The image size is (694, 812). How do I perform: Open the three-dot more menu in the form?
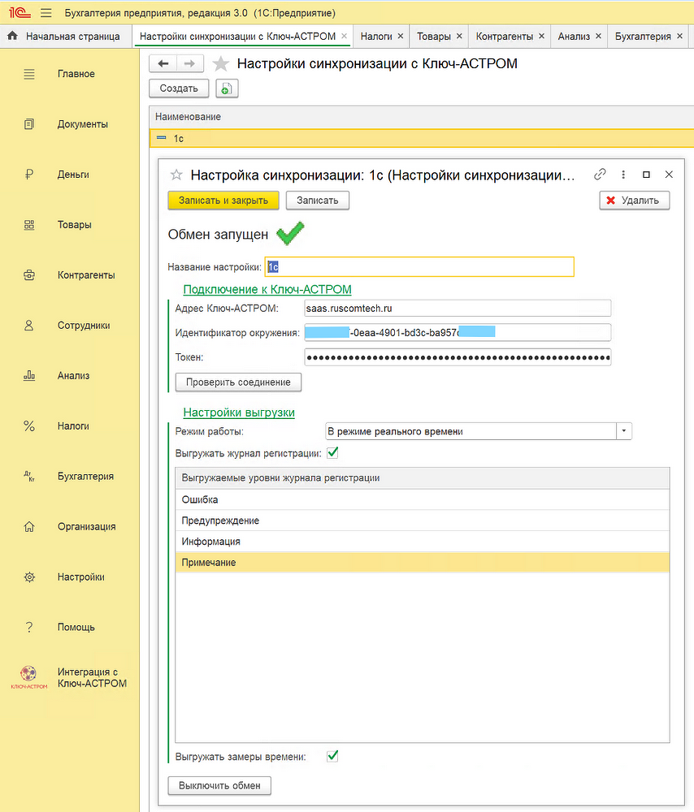click(623, 175)
